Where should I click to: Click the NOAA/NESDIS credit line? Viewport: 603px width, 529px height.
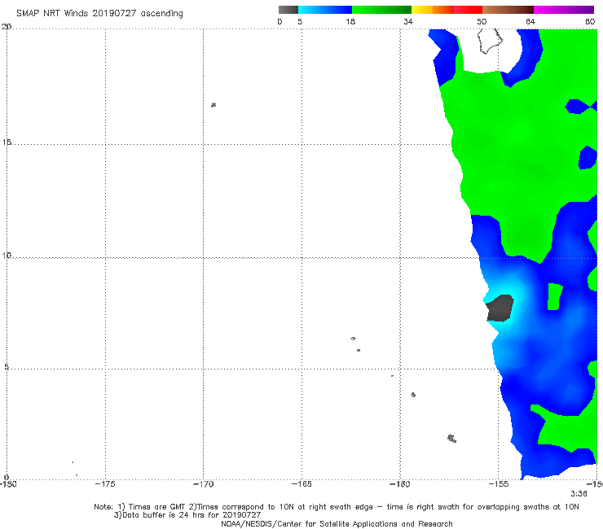pyautogui.click(x=337, y=524)
